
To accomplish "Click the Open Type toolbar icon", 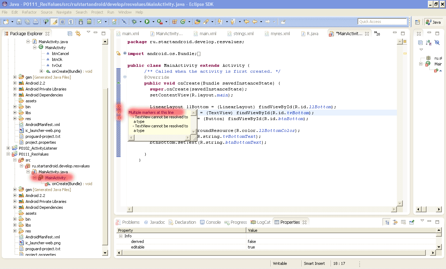I will pyautogui.click(x=198, y=22).
